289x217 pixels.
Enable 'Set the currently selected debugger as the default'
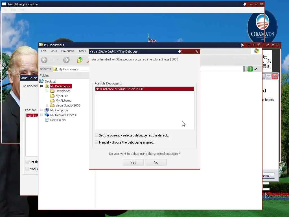(97, 135)
